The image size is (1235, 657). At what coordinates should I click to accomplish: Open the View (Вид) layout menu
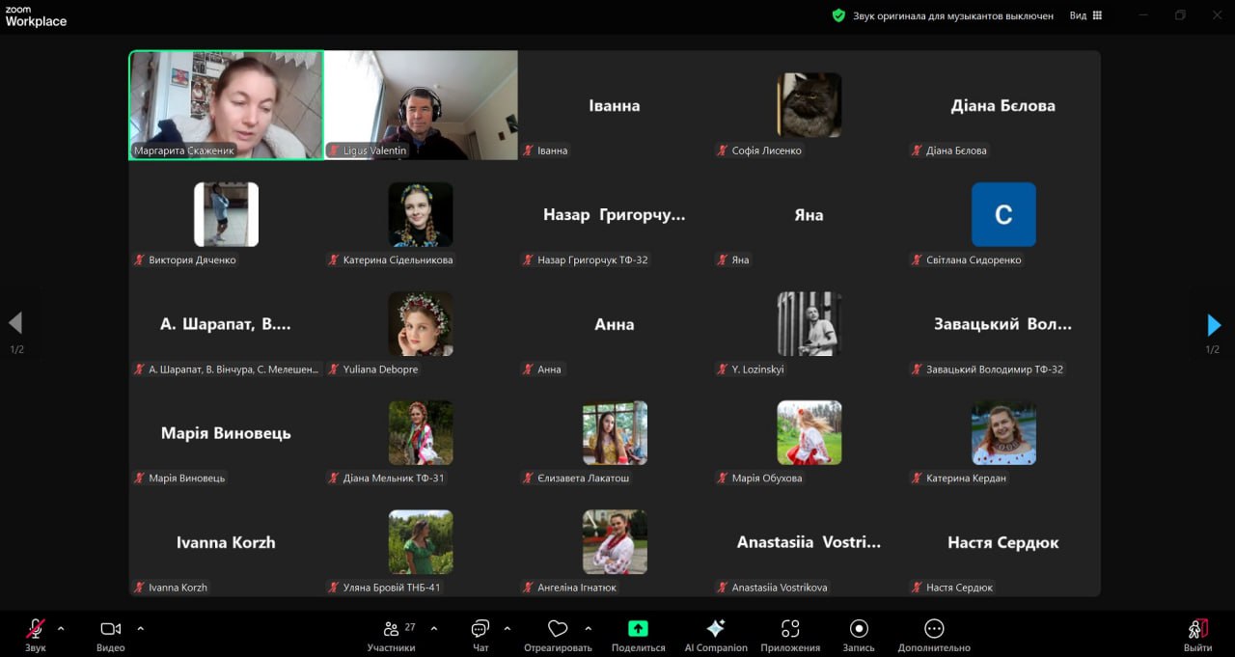coord(1085,15)
